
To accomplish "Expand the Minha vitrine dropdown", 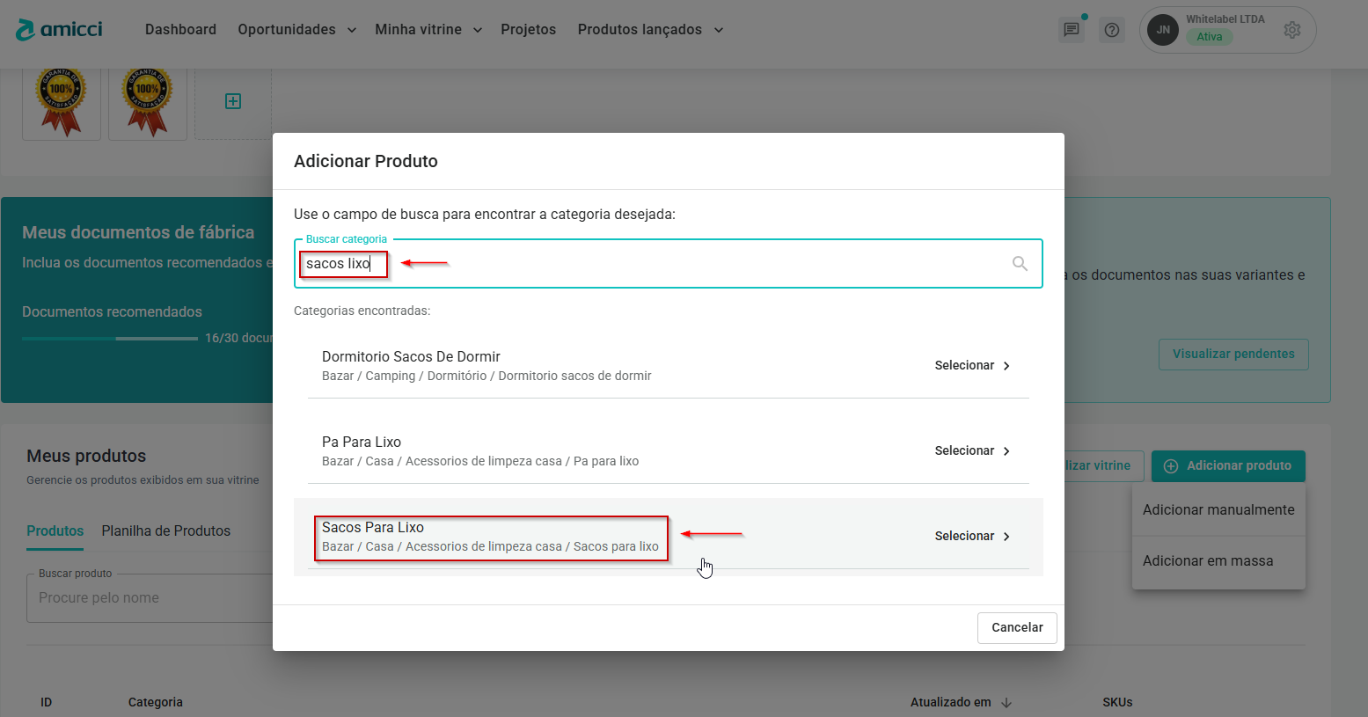I will click(x=428, y=30).
